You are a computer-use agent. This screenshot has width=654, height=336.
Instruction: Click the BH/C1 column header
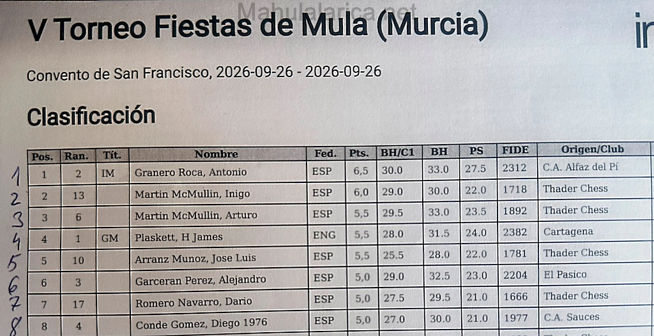coord(397,152)
